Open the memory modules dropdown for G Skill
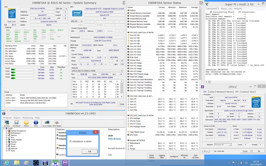 [x=97, y=71]
